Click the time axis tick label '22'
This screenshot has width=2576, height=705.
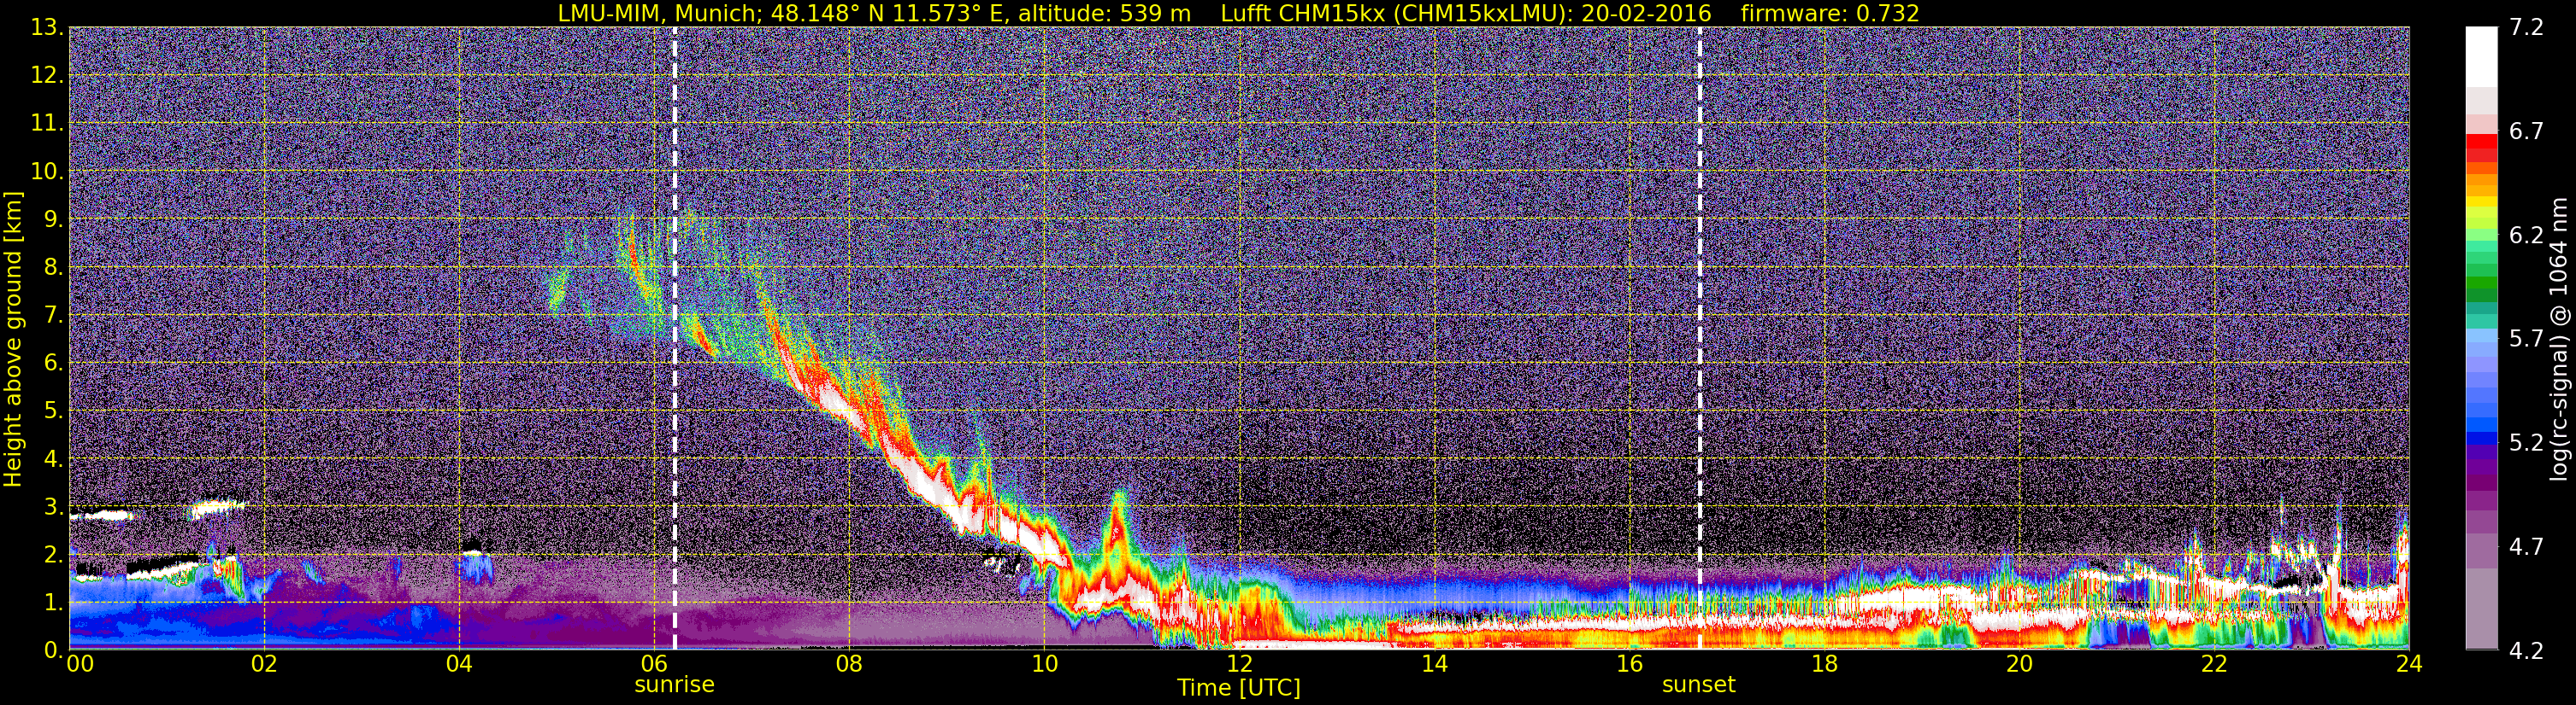(2214, 664)
